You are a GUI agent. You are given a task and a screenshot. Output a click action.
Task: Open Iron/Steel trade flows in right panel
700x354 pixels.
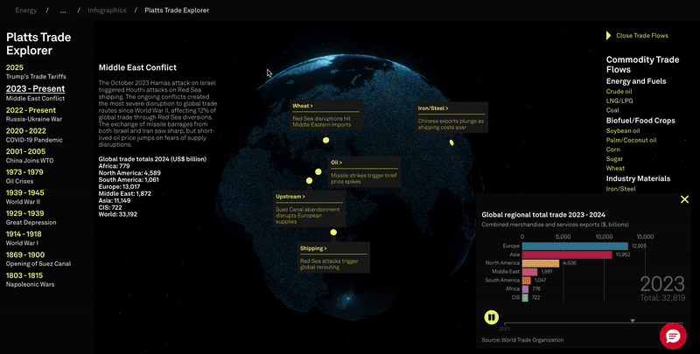pyautogui.click(x=620, y=189)
